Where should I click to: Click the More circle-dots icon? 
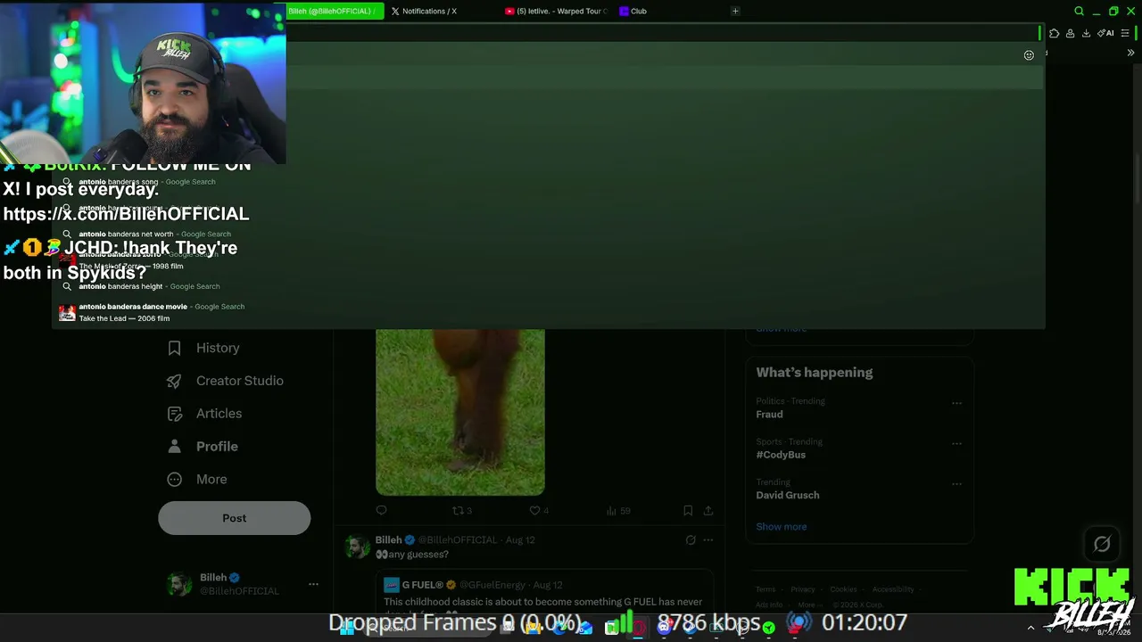coord(175,480)
